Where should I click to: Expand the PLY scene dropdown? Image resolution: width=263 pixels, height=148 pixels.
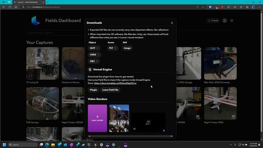coord(113,48)
